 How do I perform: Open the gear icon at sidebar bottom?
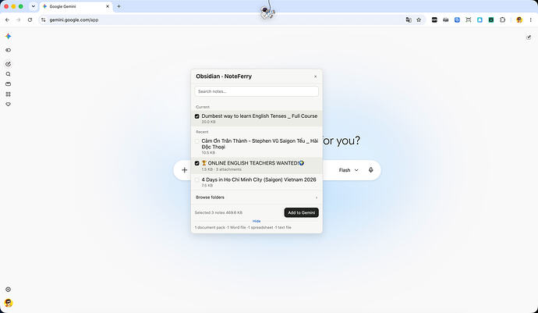(9, 290)
